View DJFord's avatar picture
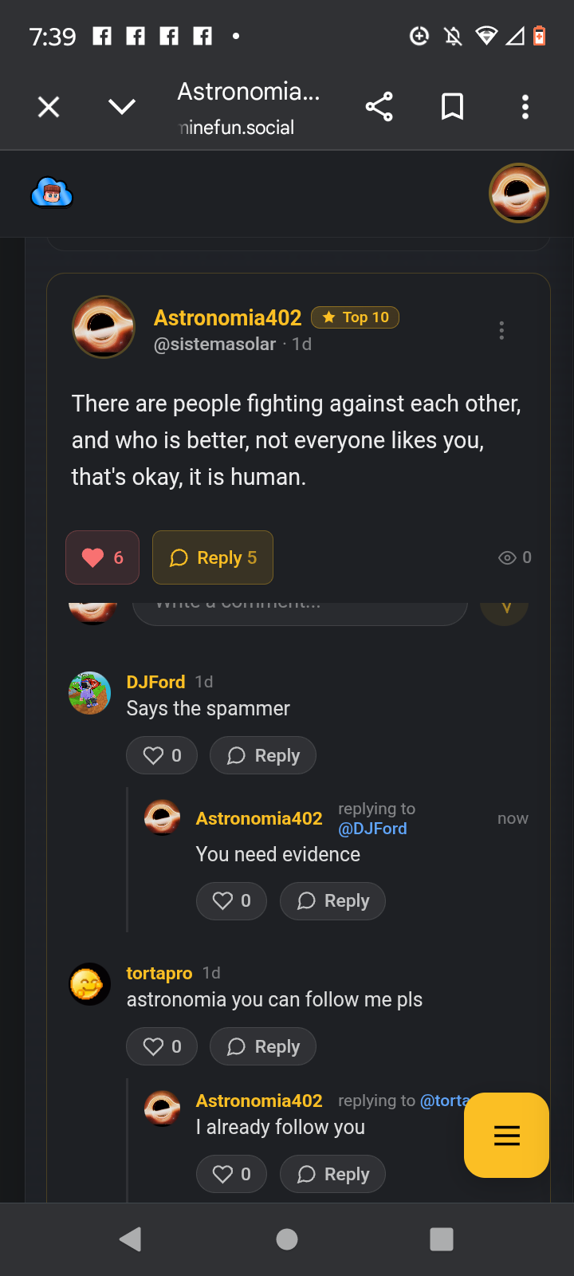 coord(89,693)
